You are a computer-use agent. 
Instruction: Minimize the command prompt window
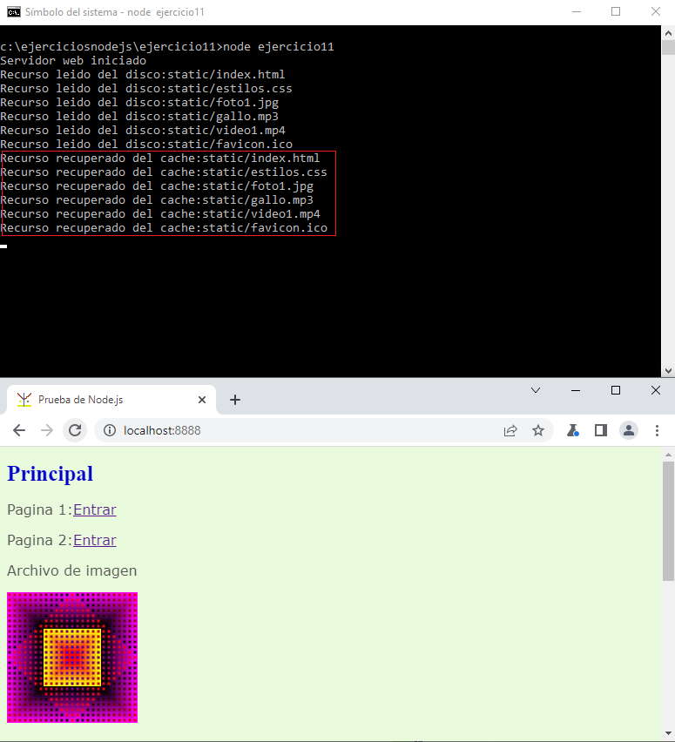pyautogui.click(x=576, y=12)
